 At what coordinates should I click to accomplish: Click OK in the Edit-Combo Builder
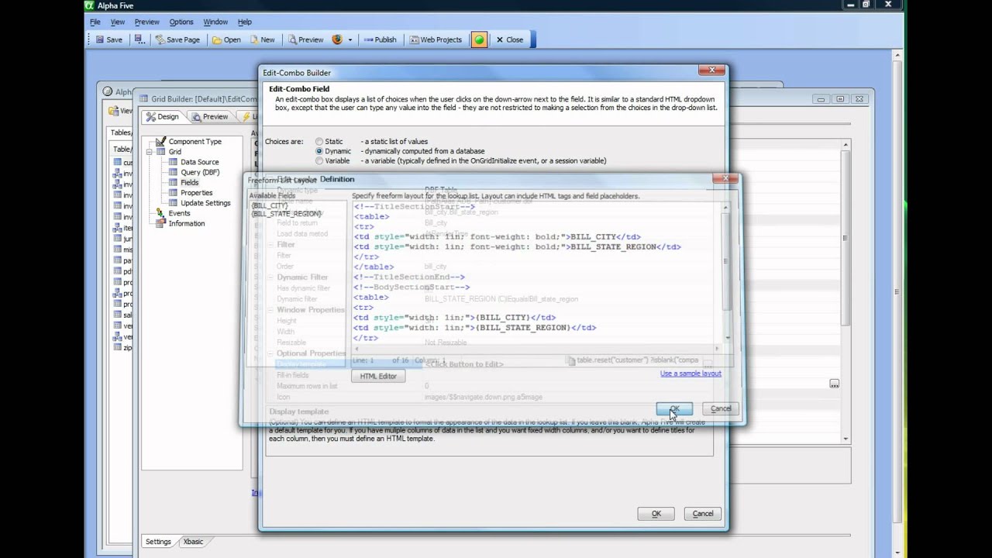[656, 514]
